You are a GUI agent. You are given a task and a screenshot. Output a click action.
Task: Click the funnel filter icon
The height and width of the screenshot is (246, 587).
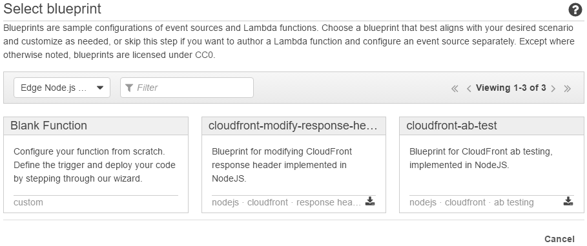pyautogui.click(x=129, y=88)
